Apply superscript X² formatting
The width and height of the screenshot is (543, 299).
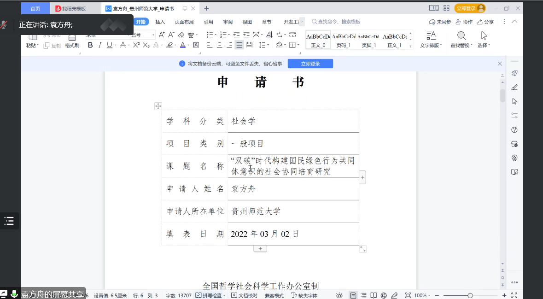(x=136, y=45)
